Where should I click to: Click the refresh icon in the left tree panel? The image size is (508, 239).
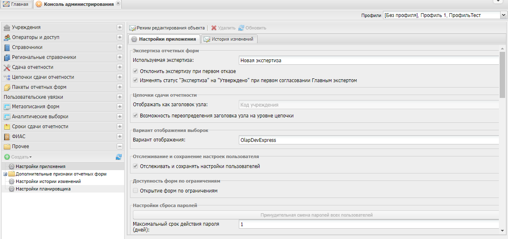click(x=119, y=157)
